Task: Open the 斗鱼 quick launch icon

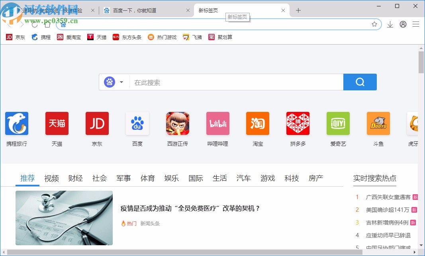Action: [x=378, y=123]
